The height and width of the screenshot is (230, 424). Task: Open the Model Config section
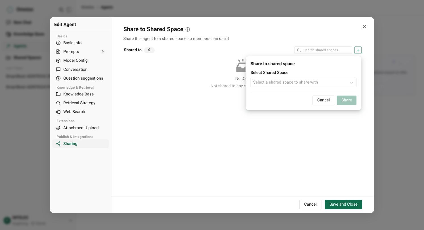(81, 60)
